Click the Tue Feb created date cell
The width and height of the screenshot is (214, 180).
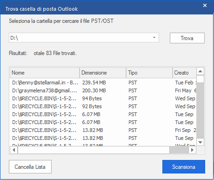186,83
